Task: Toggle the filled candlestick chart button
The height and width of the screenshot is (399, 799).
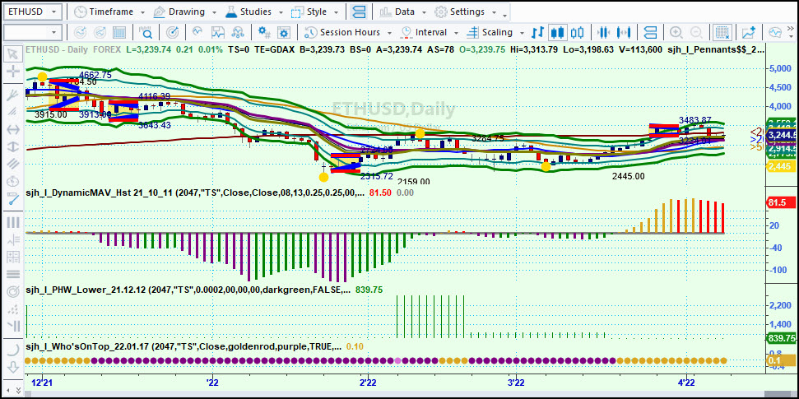Action: coord(557,33)
